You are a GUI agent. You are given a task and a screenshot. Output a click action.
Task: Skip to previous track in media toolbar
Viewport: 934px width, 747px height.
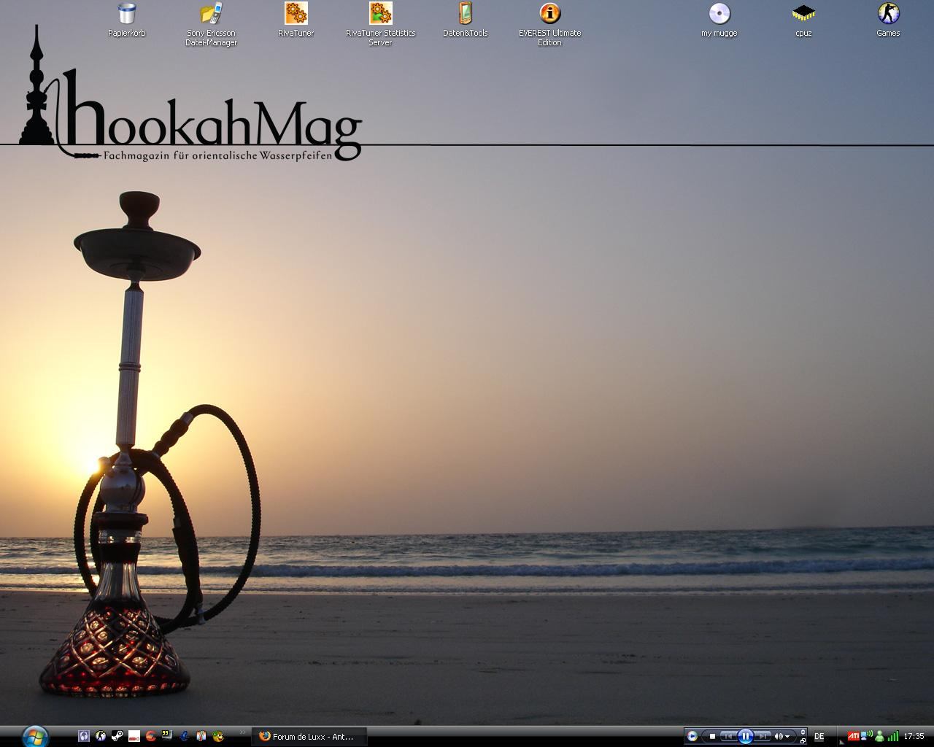tap(728, 736)
